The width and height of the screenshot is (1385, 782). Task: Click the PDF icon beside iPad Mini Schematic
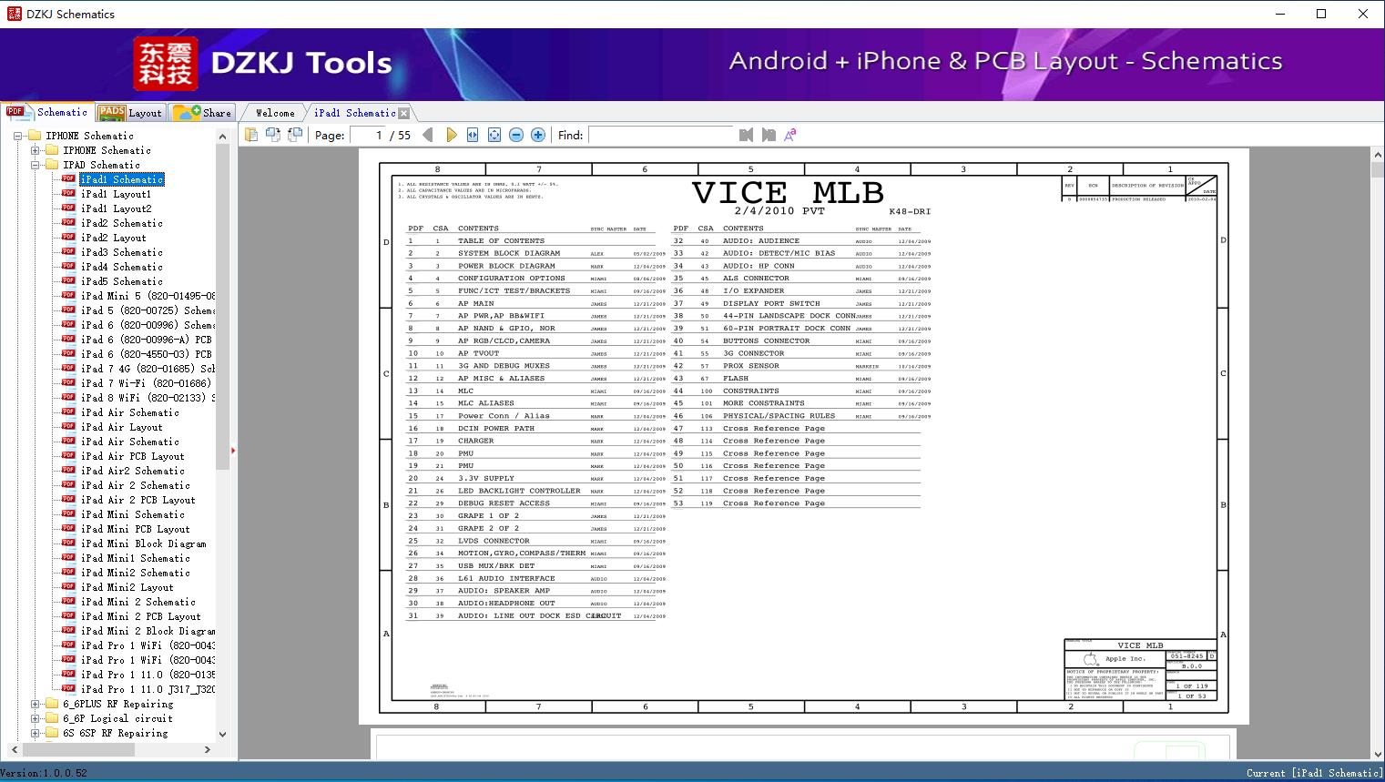tap(69, 514)
